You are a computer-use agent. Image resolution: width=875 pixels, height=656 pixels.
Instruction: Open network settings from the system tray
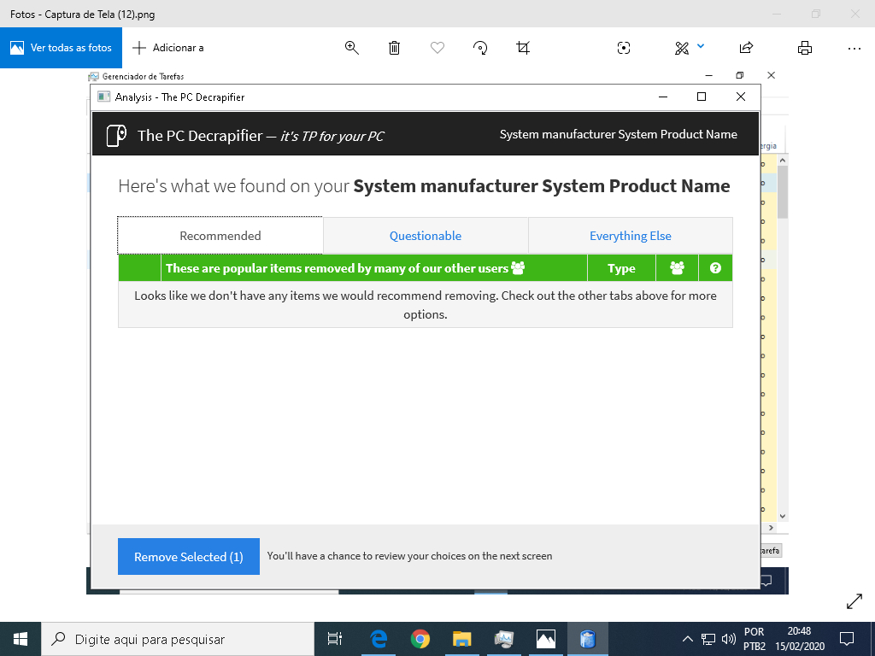point(708,639)
